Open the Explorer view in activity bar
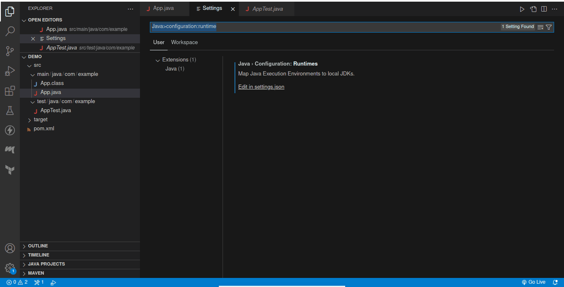The width and height of the screenshot is (564, 287). [x=10, y=11]
